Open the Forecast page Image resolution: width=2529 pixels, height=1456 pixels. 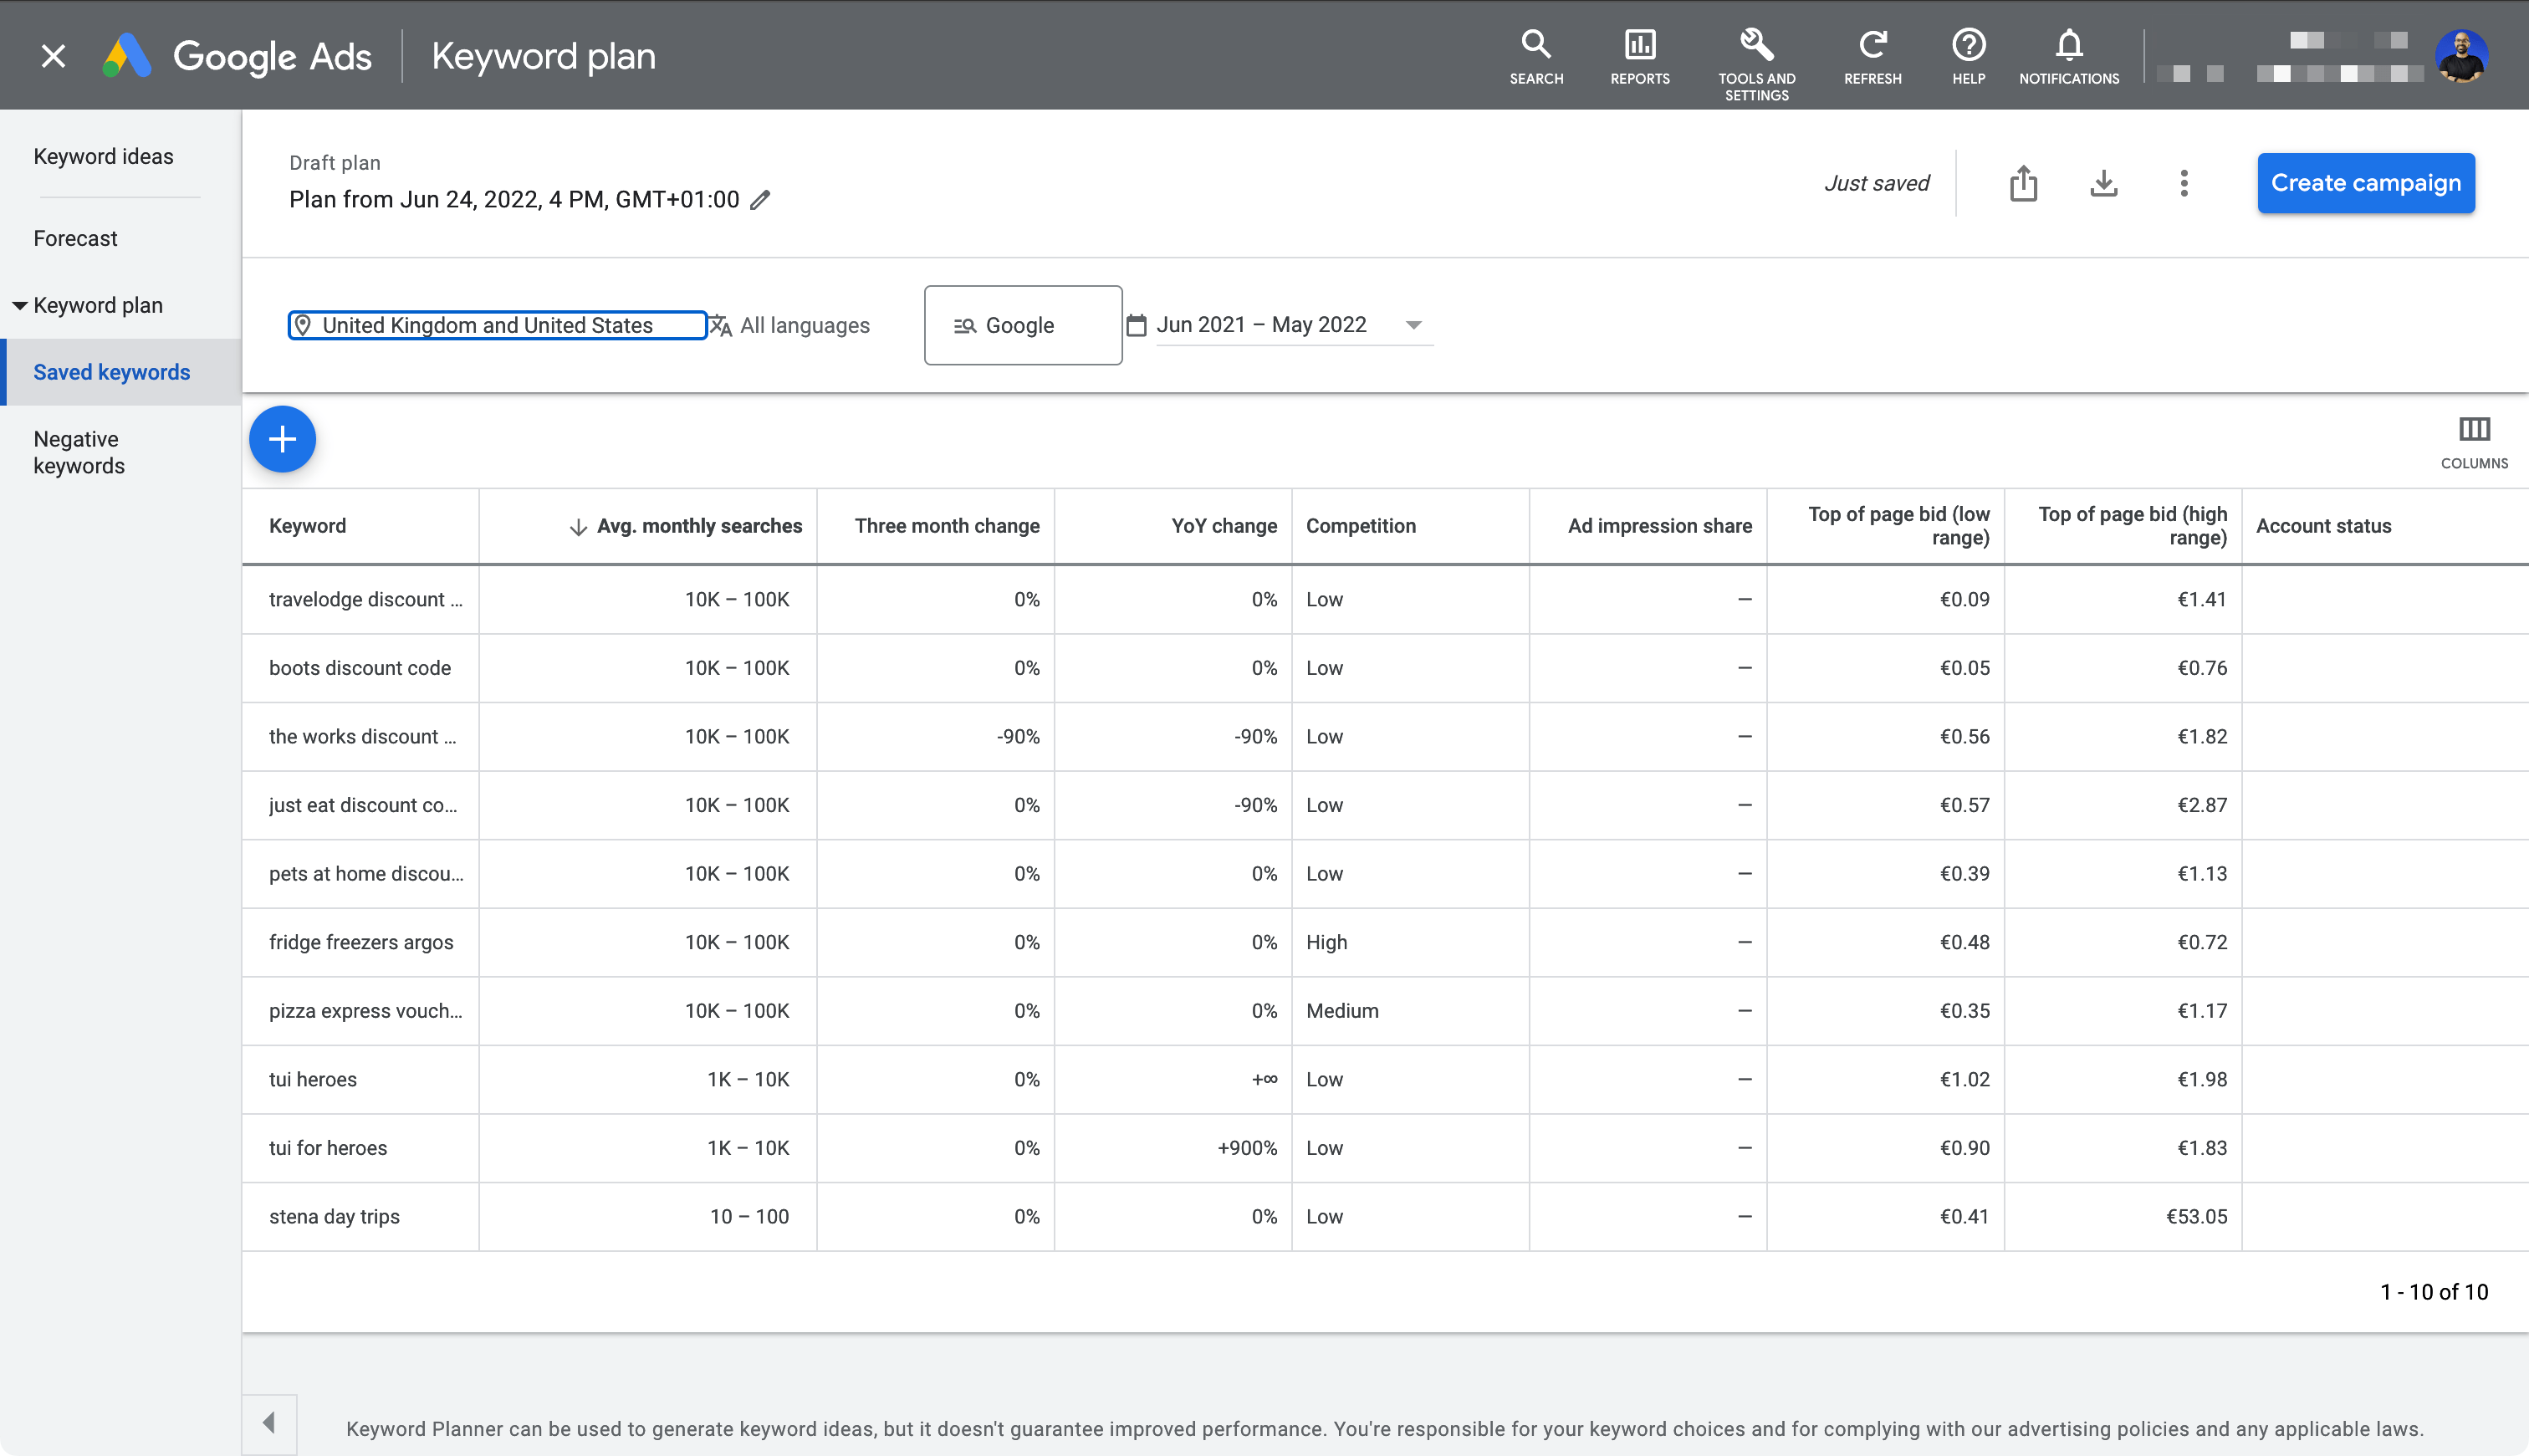pos(75,238)
